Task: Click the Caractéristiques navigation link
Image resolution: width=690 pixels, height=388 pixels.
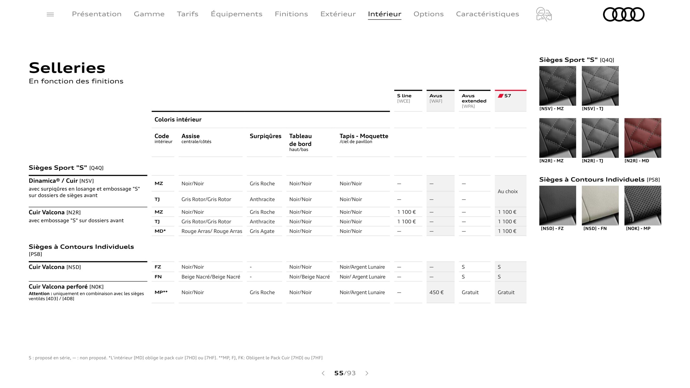Action: click(487, 14)
